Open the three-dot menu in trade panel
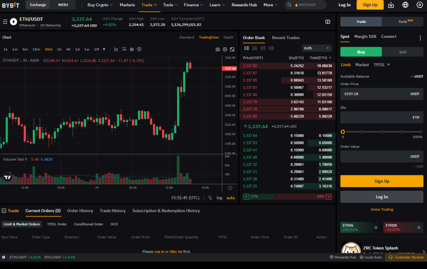This screenshot has height=269, width=427. (420, 38)
